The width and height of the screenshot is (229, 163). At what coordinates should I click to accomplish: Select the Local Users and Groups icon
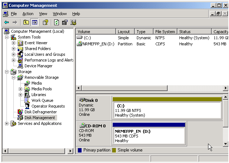point(20,54)
